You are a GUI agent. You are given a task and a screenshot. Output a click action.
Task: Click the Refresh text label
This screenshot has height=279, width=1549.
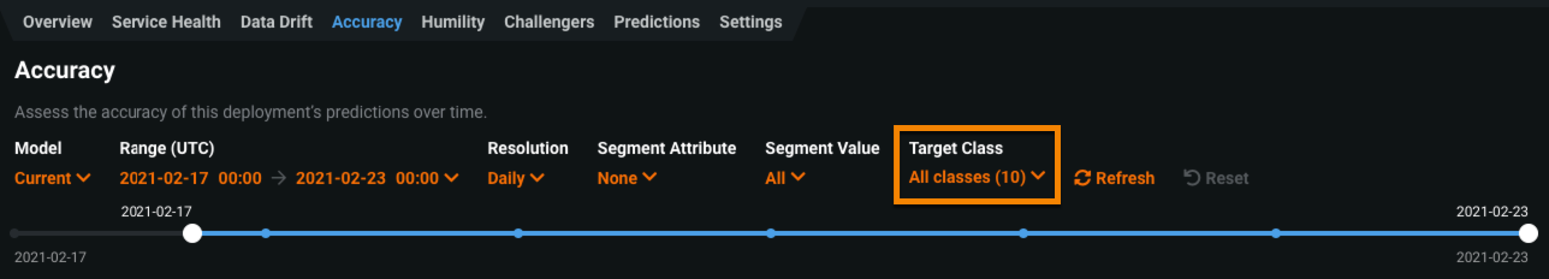[1125, 178]
